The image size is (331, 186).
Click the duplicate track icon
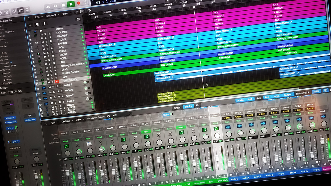coord(37,24)
